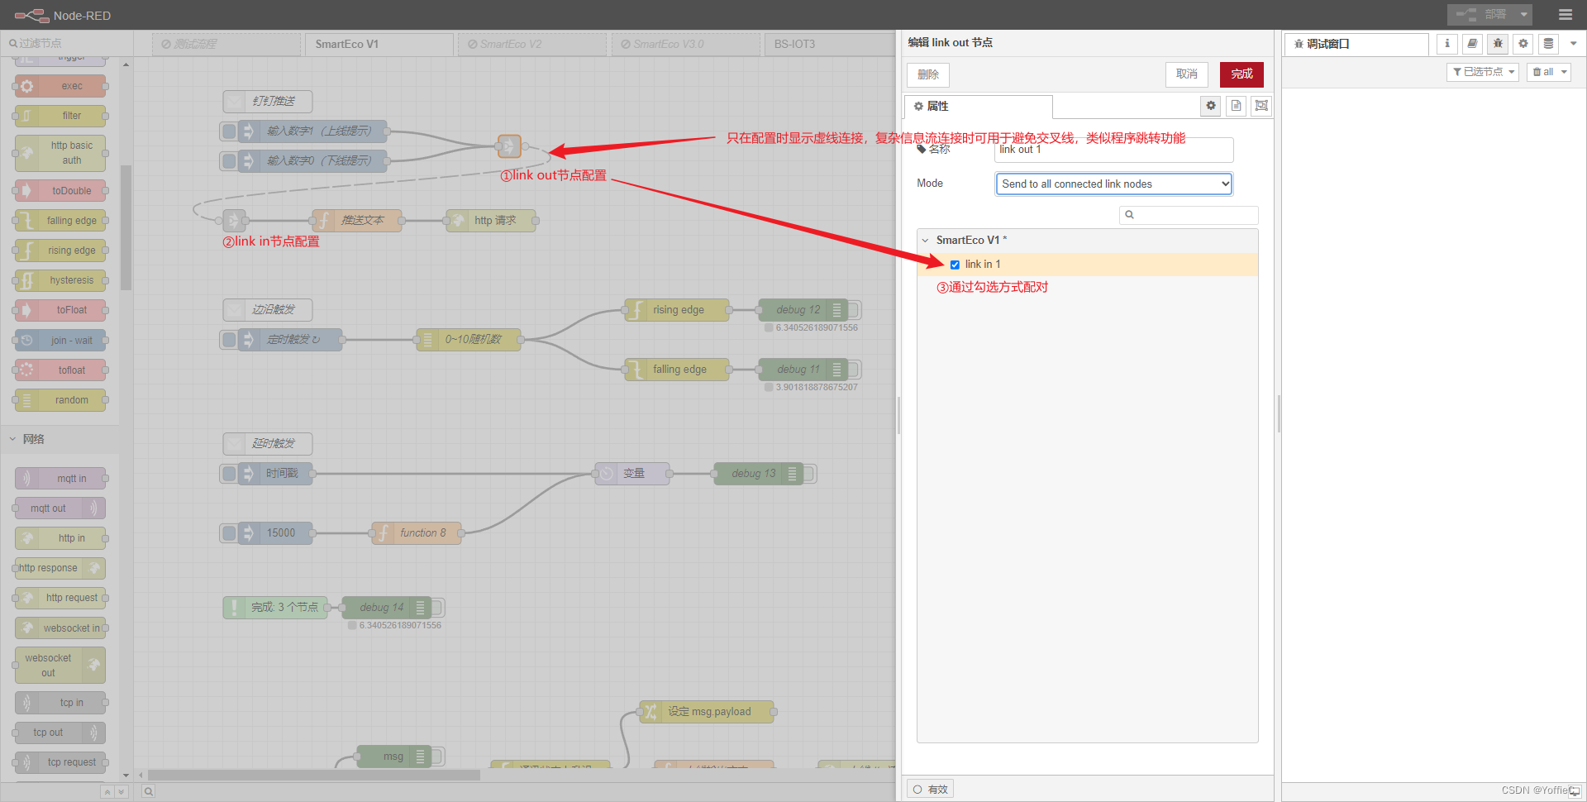Open the help book icon in sidebar
This screenshot has width=1587, height=802.
click(1472, 44)
